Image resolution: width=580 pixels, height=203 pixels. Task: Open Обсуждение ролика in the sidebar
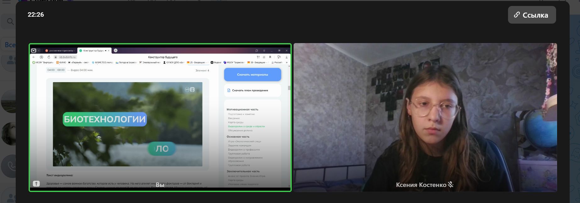(240, 130)
